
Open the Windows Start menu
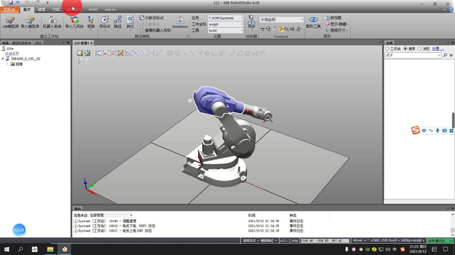pos(7,249)
